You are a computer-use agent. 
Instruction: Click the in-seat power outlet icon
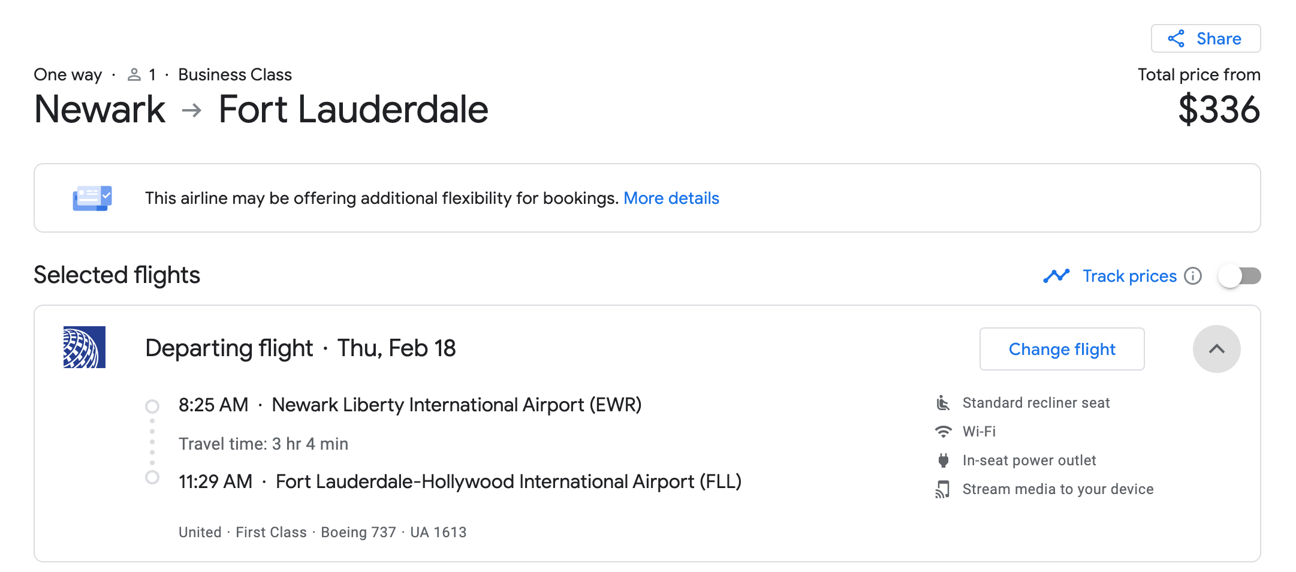point(943,460)
